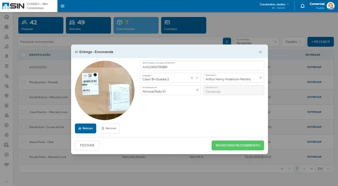This screenshot has width=338, height=186.
Task: Toggle the select-all header checkbox
Action: [23, 55]
